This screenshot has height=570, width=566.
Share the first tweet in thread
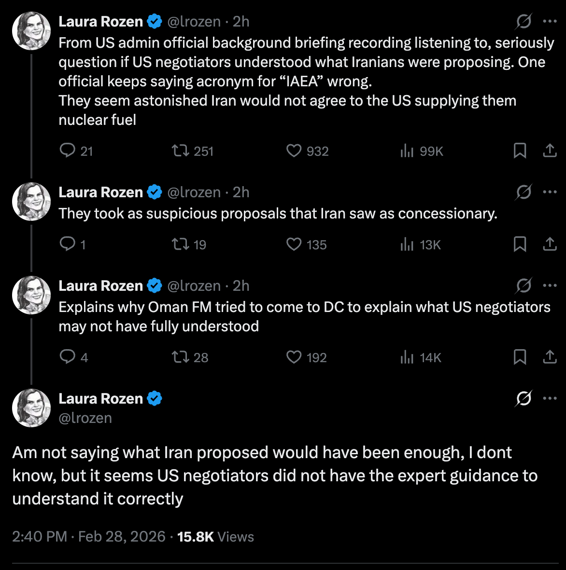550,151
